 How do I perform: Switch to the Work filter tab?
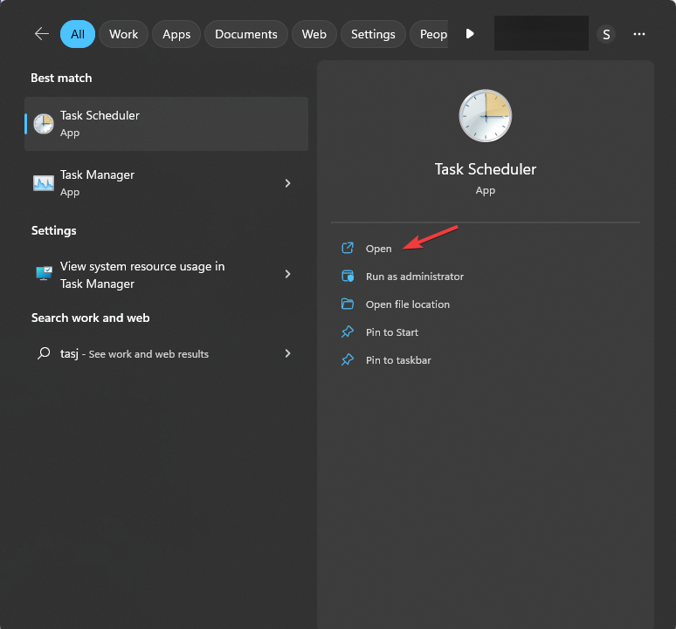coord(124,34)
